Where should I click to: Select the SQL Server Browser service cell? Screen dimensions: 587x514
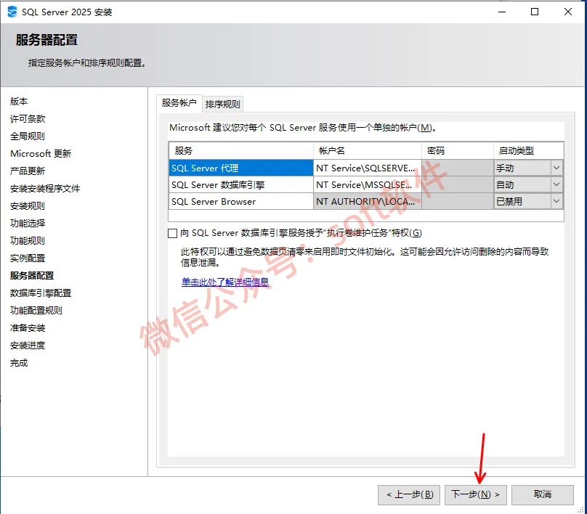[240, 201]
